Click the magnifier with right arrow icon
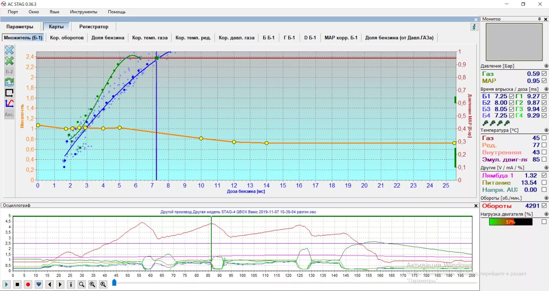This screenshot has width=549, height=291. point(103,284)
